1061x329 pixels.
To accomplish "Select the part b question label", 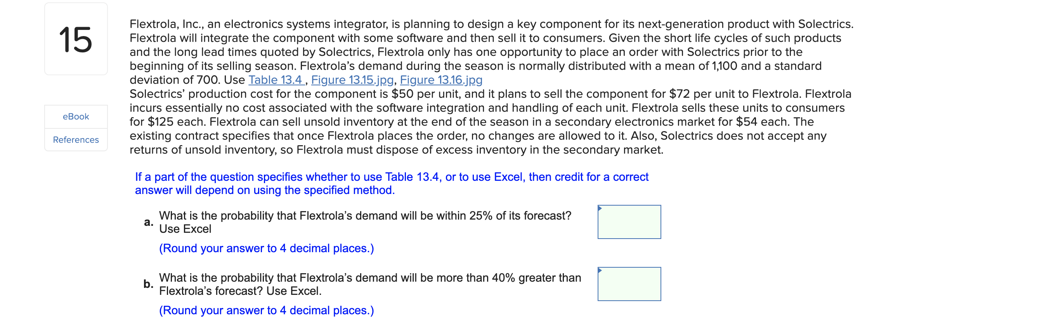I will coord(147,284).
